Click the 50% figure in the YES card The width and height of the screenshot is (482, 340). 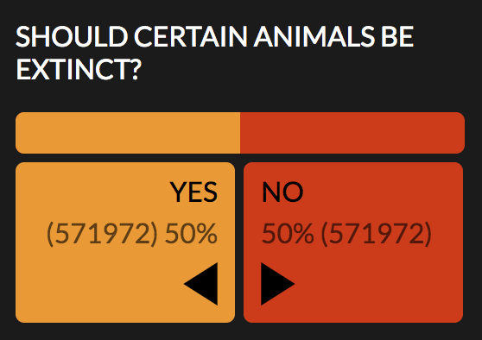coord(191,233)
